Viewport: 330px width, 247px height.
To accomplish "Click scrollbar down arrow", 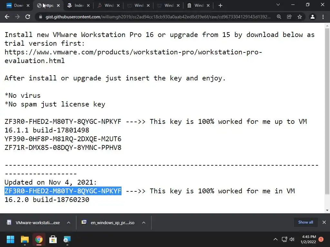I will click(327, 210).
